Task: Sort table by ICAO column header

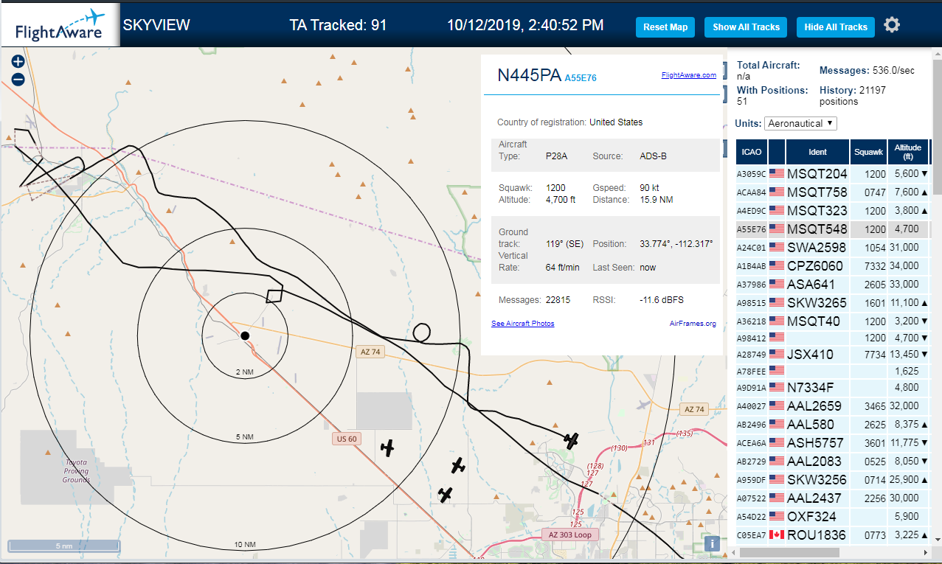Action: tap(752, 152)
